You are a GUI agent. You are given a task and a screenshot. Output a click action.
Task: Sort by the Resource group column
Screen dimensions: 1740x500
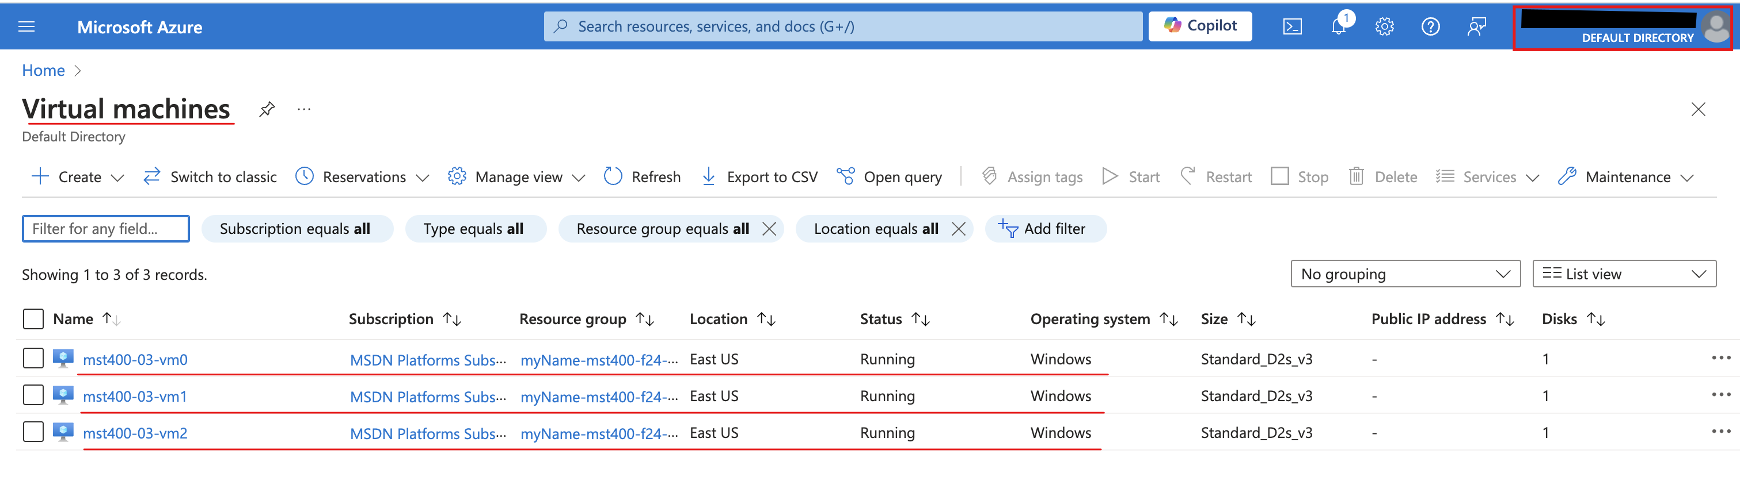[x=587, y=319]
